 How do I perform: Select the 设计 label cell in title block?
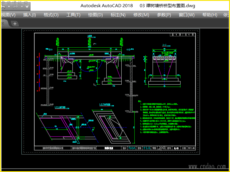coord(124,148)
